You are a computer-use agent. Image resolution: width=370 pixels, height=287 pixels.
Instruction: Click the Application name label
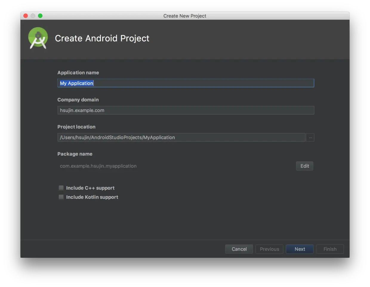click(78, 73)
